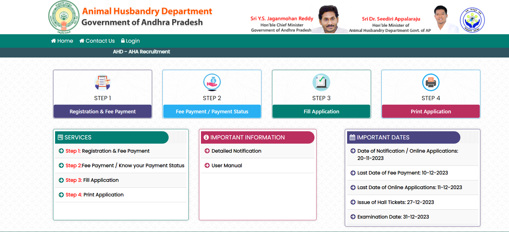Screen dimensions: 509x232
Task: Click the arrow icon beside Step 2 service
Action: pyautogui.click(x=61, y=166)
